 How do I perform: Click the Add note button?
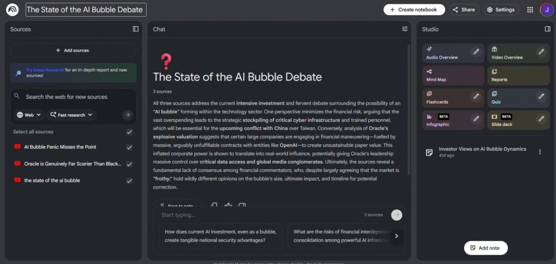[x=485, y=248]
